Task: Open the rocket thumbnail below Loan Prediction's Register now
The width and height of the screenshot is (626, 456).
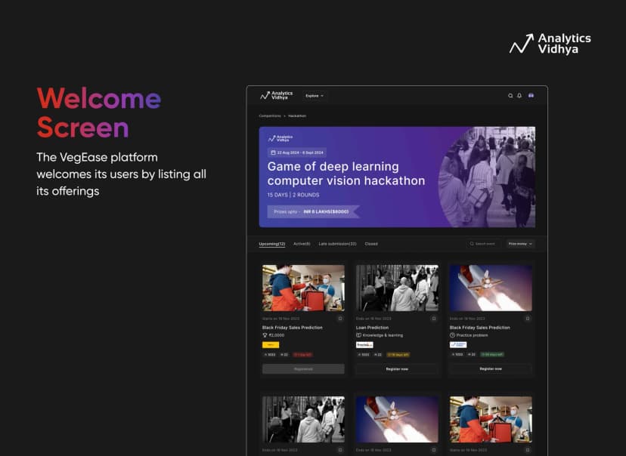Action: click(397, 419)
